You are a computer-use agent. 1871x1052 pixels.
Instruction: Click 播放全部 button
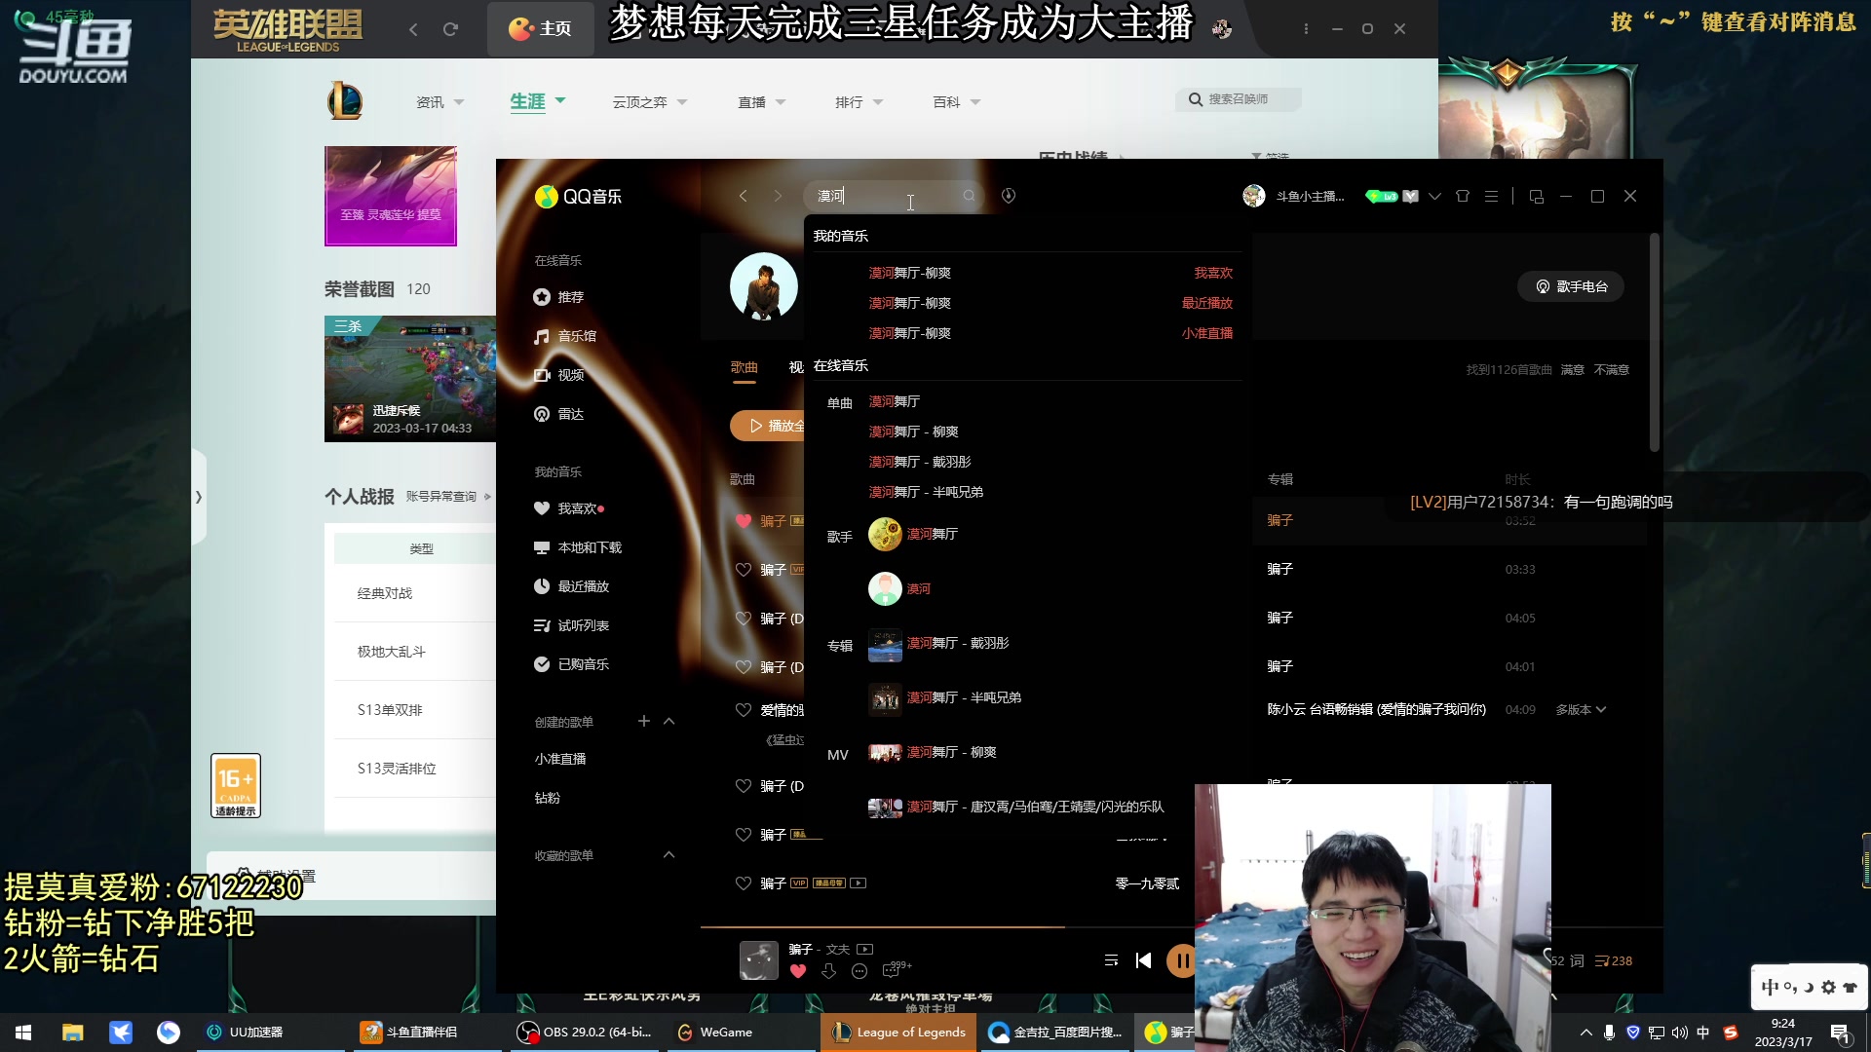pos(768,426)
